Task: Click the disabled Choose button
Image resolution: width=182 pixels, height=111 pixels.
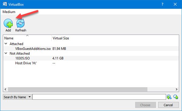Action: [145, 105]
